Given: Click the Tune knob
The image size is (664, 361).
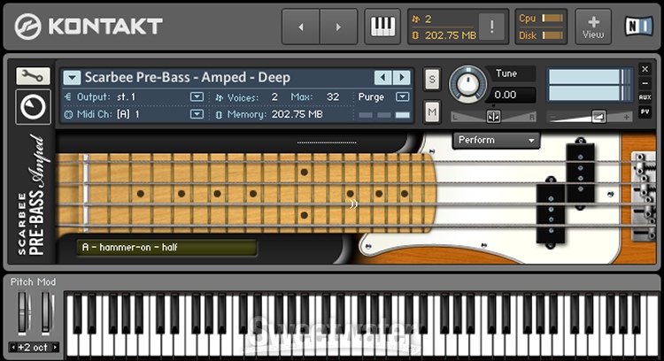Looking at the screenshot, I should pos(467,85).
